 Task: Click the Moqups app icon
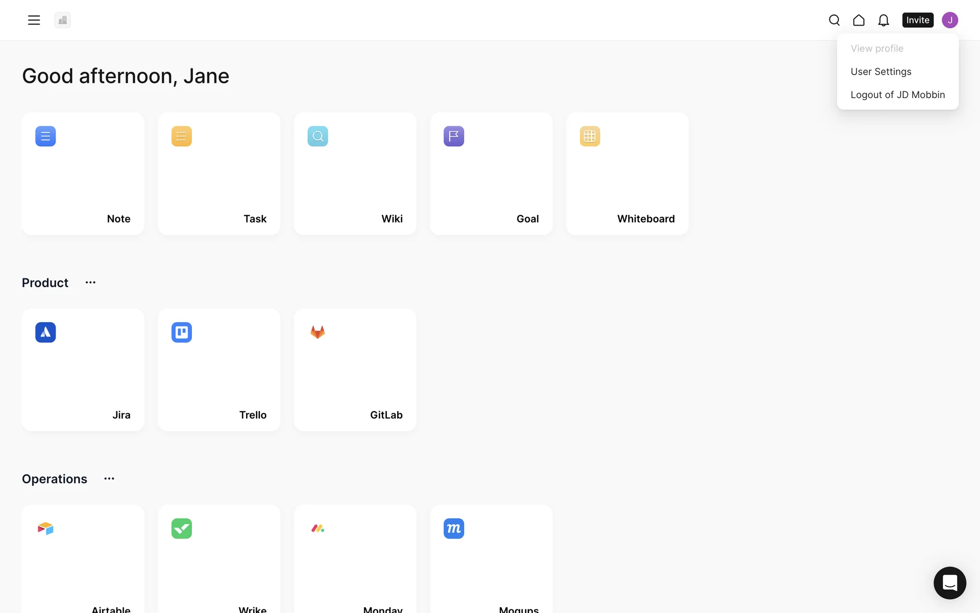[x=453, y=528]
